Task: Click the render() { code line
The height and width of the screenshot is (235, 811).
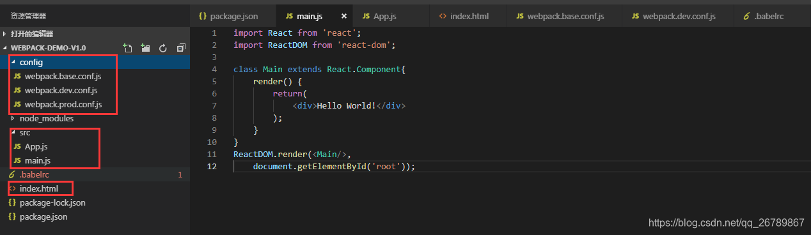Action: 277,81
